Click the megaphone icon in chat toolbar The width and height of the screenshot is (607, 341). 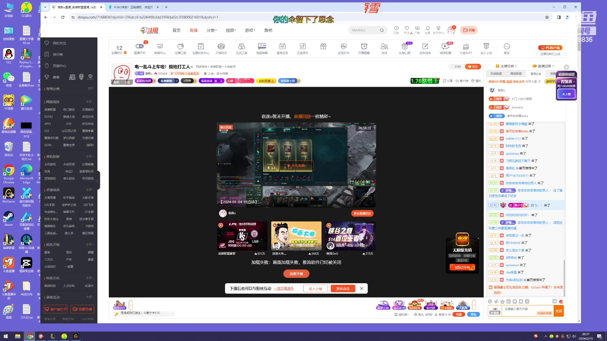[x=496, y=302]
